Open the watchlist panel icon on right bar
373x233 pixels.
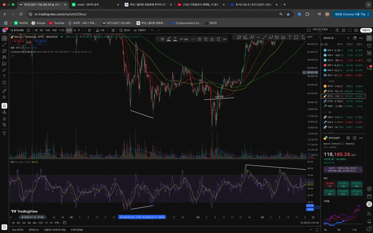coord(369,38)
